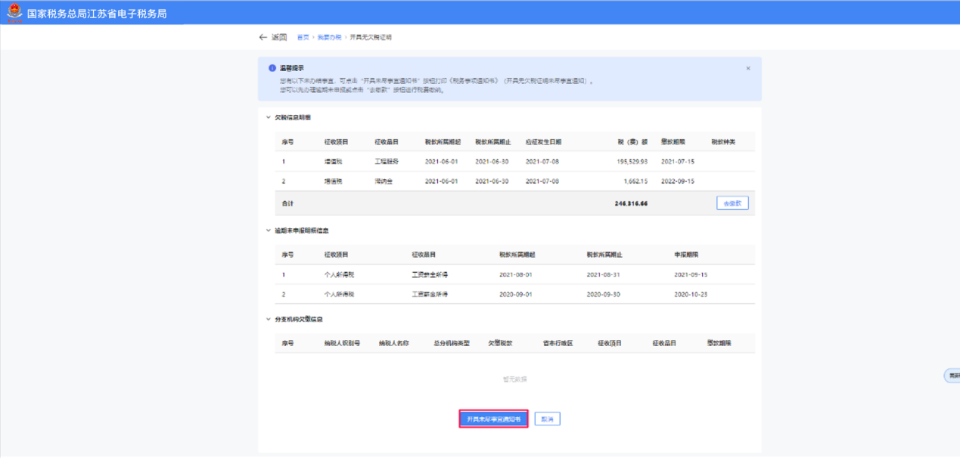Screen dimensions: 960x458
Task: Select row 2 增值税 滞纳金 in arrears table
Action: [514, 181]
